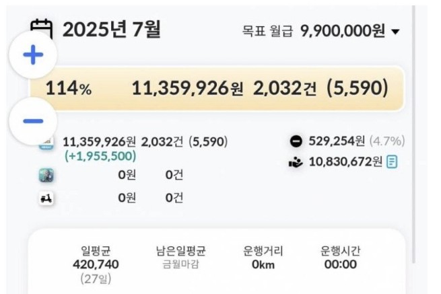441x294 pixels.
Task: Click the hand-with-coins net income icon
Action: (296, 161)
